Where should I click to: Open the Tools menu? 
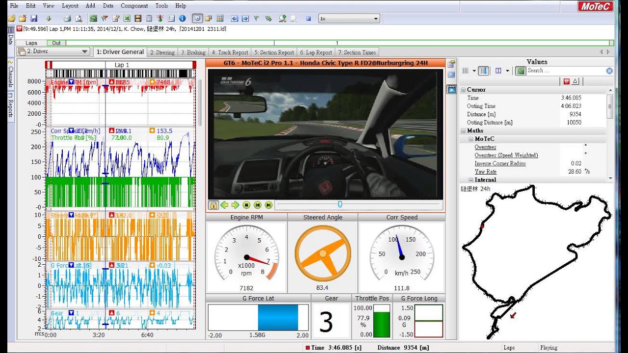coord(161,6)
